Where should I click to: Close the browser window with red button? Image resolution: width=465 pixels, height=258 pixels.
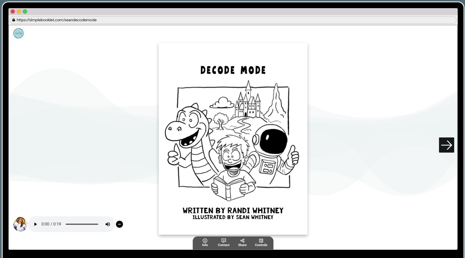(x=13, y=12)
